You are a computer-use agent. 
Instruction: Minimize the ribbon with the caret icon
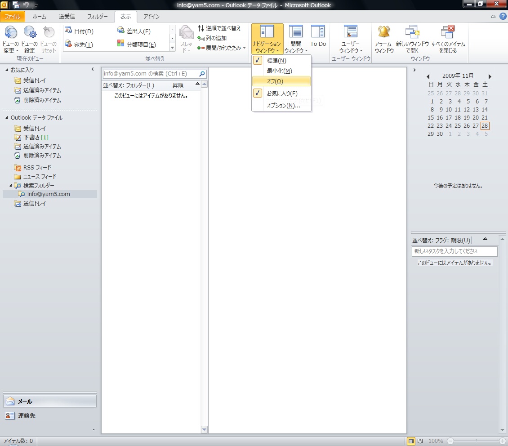coord(494,17)
